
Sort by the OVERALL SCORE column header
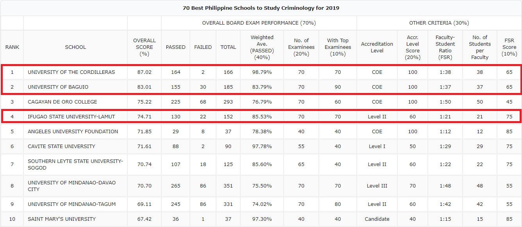144,47
